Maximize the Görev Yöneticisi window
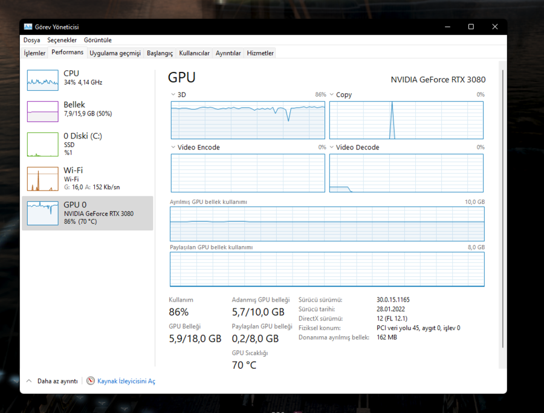The image size is (544, 413). [471, 27]
